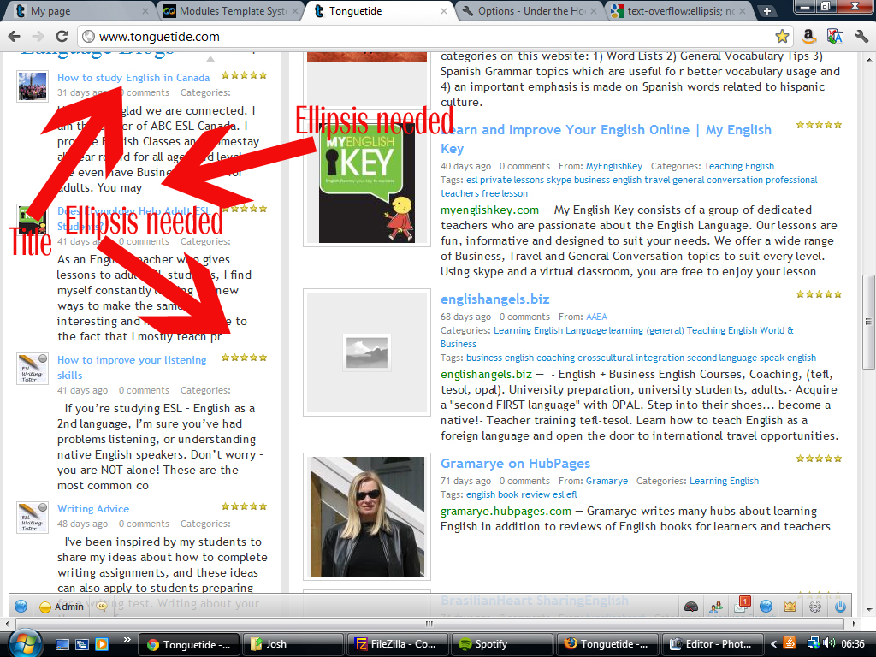Image resolution: width=876 pixels, height=657 pixels.
Task: Open Learn and Improve Your English Online link
Action: [x=606, y=139]
